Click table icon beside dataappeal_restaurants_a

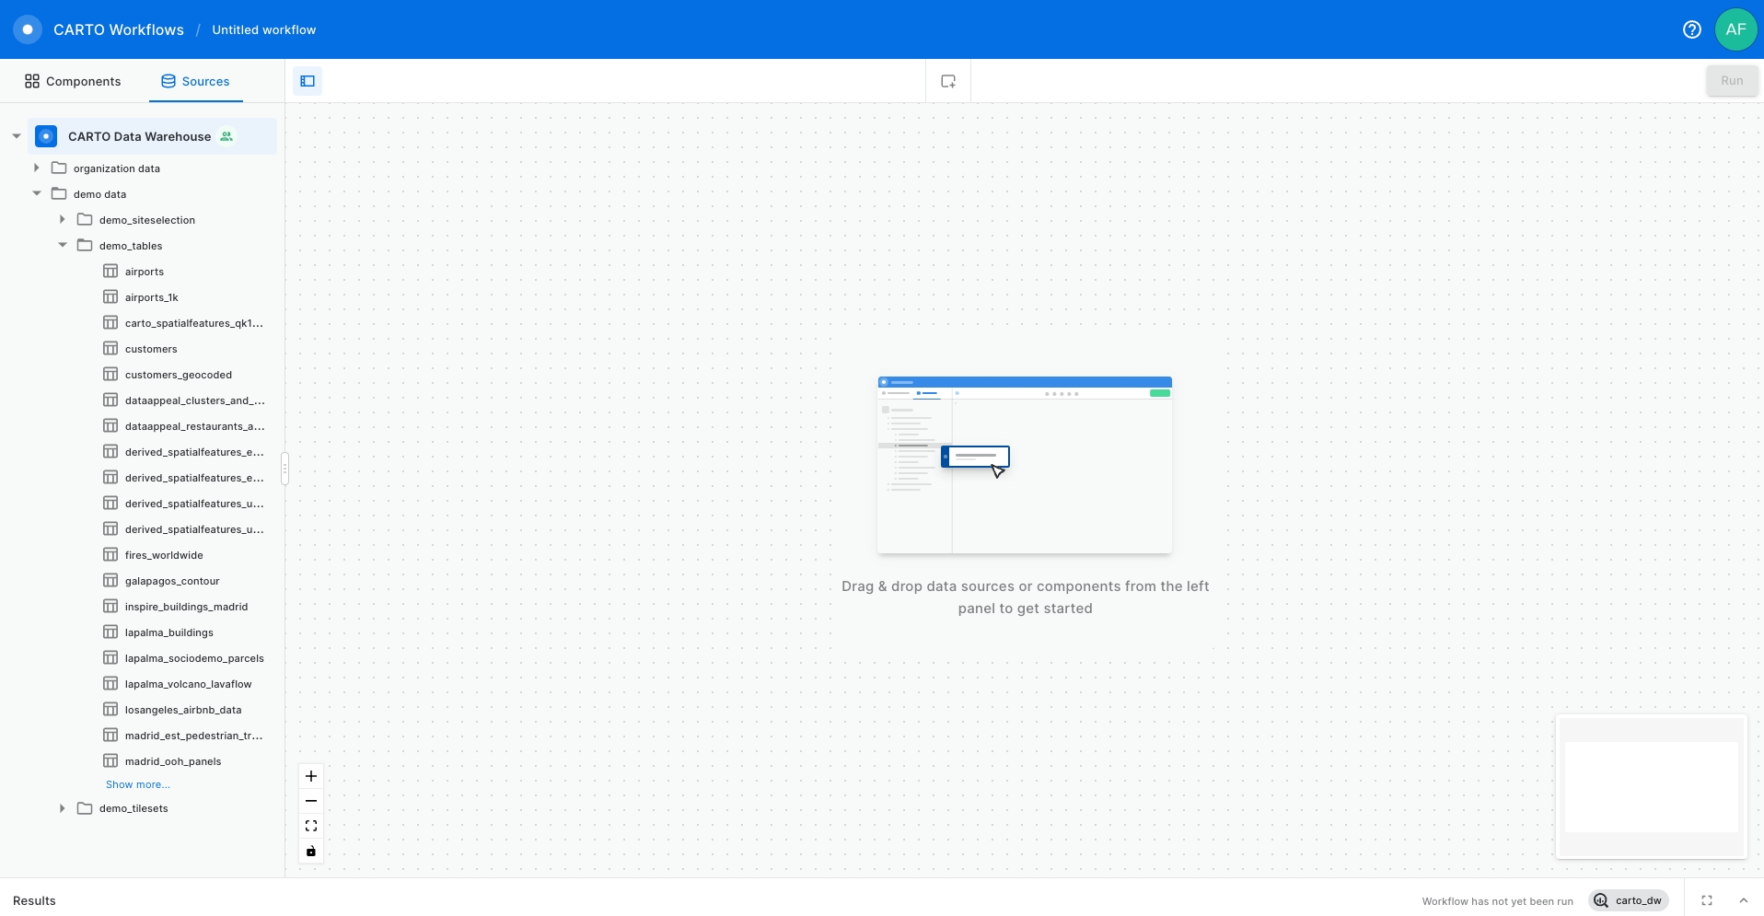(x=110, y=425)
